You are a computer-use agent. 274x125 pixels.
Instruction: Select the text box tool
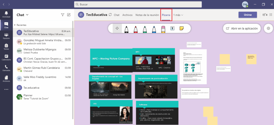(173, 28)
